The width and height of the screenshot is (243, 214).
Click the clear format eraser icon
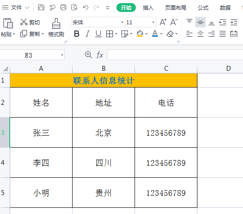pyautogui.click(x=170, y=34)
